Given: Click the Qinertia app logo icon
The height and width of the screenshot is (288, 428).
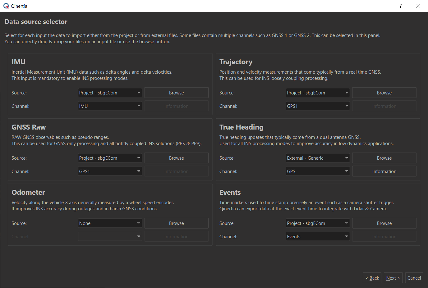Looking at the screenshot, I should 6,6.
